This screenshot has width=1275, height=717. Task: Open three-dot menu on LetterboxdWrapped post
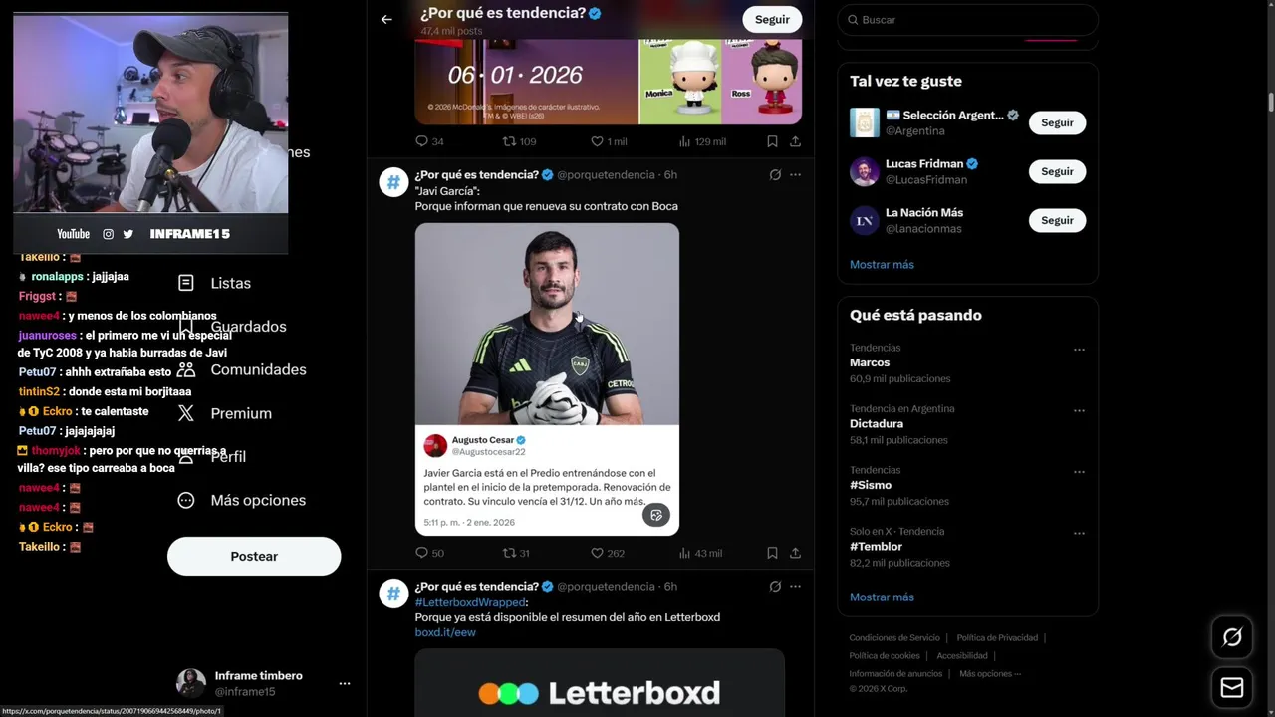(795, 586)
